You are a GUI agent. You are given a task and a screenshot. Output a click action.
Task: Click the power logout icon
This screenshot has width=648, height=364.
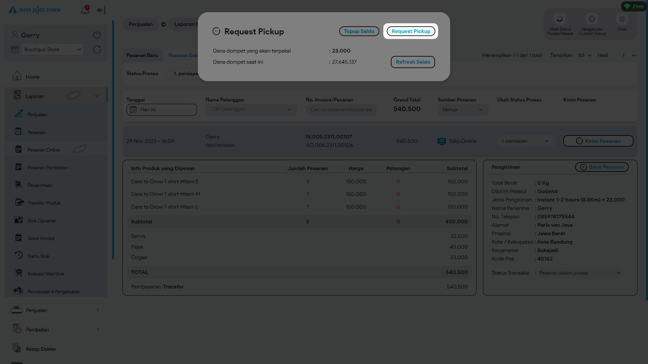point(97,35)
